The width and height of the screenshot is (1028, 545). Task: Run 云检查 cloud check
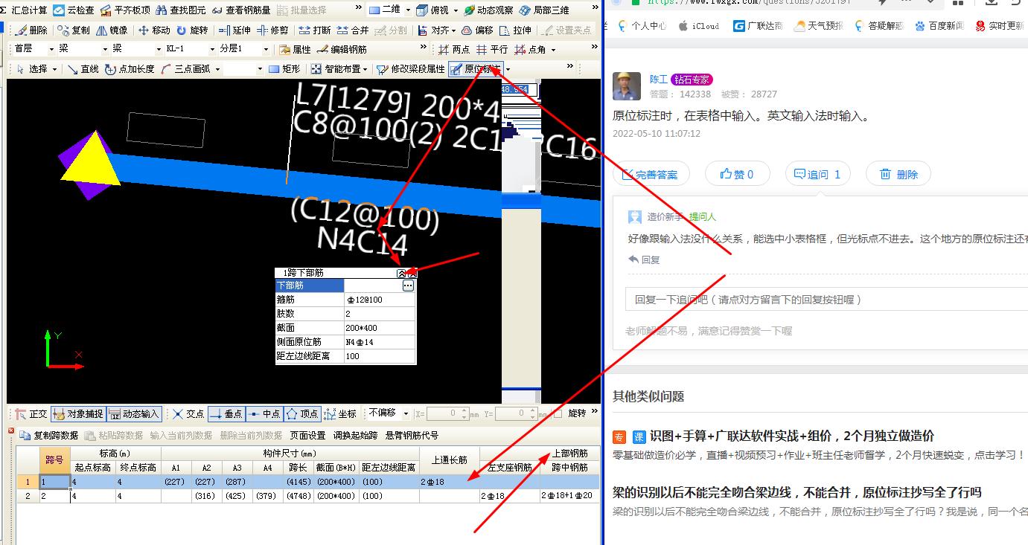(x=74, y=10)
